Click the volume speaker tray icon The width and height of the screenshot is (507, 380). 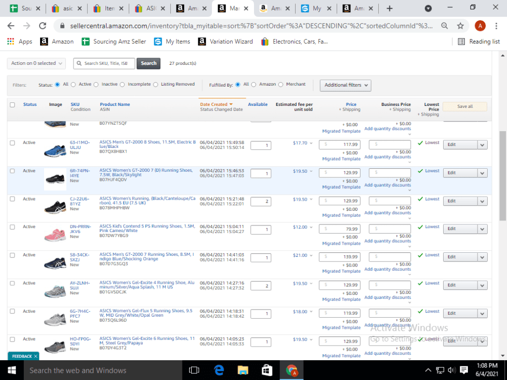tap(451, 370)
